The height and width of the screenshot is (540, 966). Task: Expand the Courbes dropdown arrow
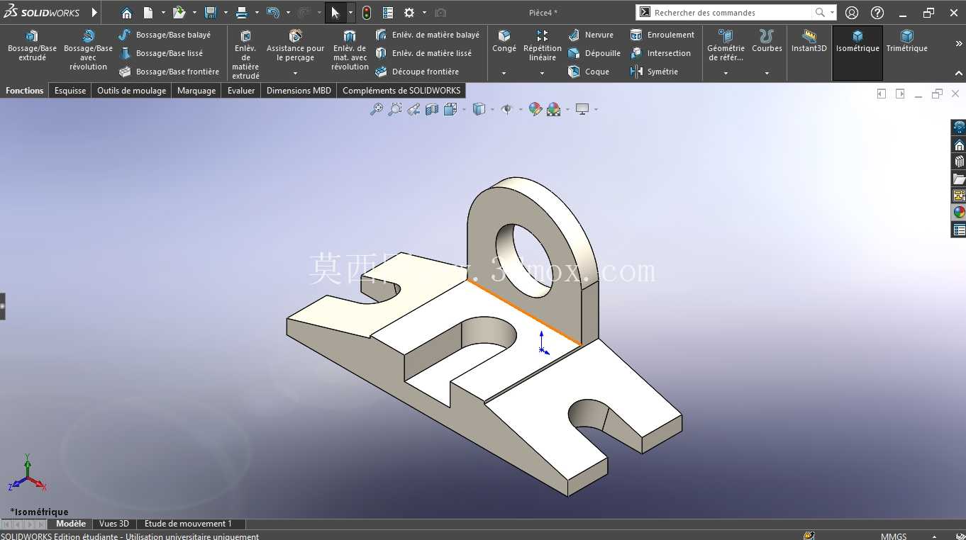point(767,73)
